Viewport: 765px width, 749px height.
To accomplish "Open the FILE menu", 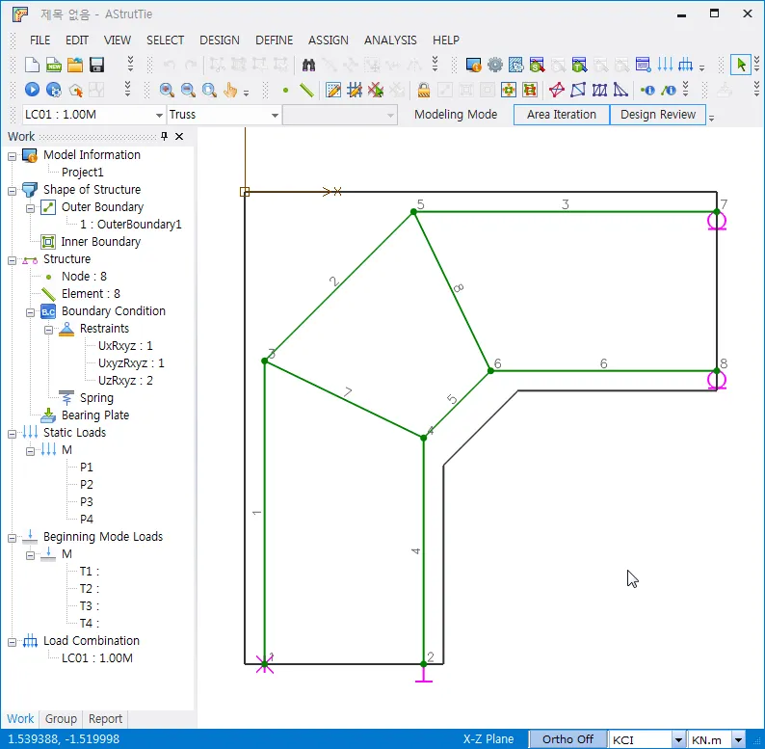I will coord(40,40).
